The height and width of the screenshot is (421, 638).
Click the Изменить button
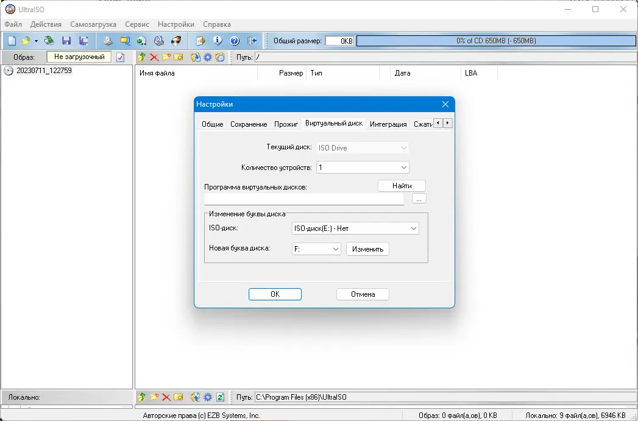coord(368,249)
